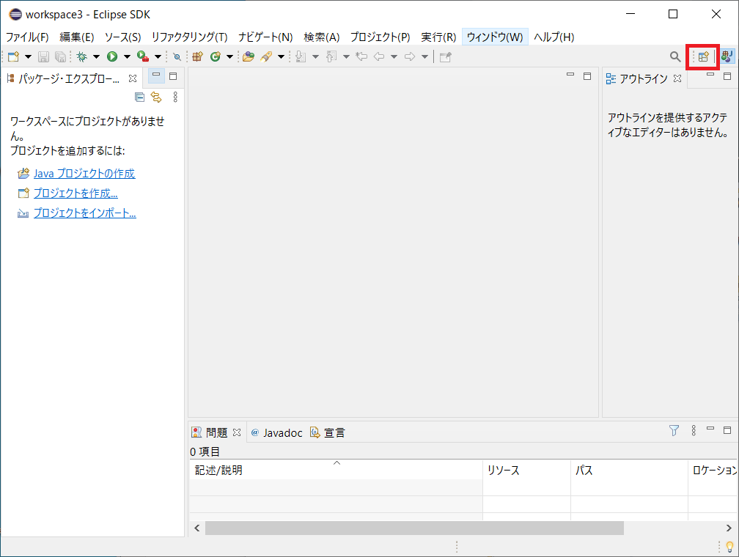The width and height of the screenshot is (739, 557).
Task: Maximize the Package Explorer panel
Action: tap(173, 76)
